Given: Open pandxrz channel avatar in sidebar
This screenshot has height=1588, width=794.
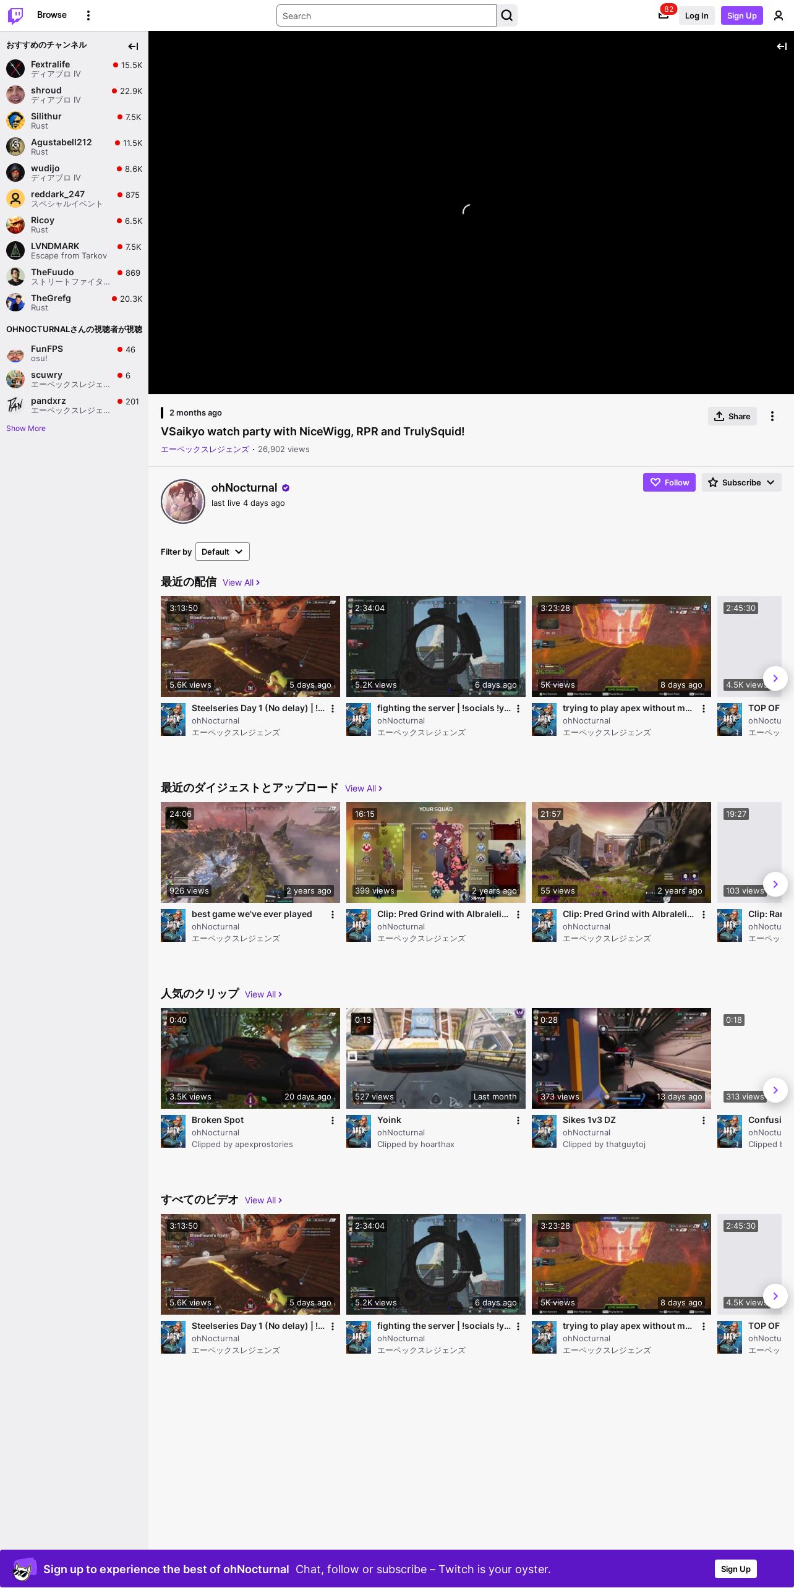Looking at the screenshot, I should (x=15, y=405).
